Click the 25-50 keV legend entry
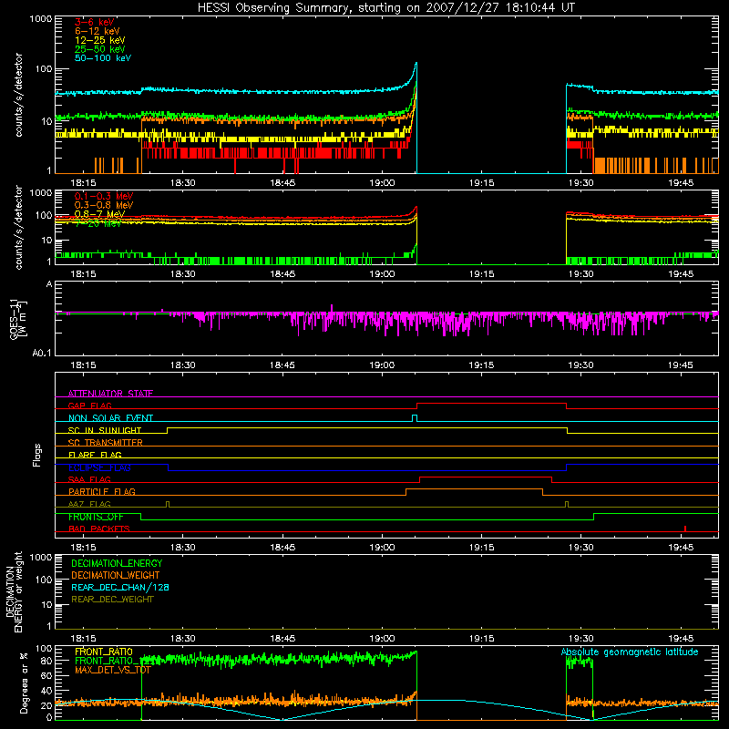The width and height of the screenshot is (729, 729). tap(100, 49)
